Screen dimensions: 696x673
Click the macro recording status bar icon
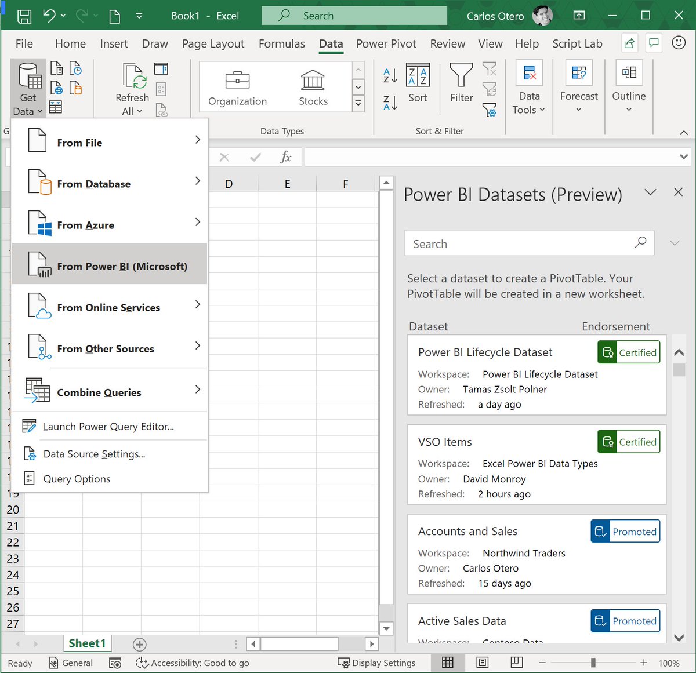tap(115, 663)
